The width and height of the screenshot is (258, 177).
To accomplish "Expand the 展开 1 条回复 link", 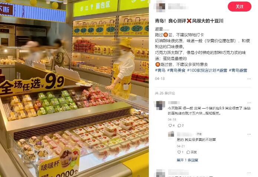I will [187, 160].
